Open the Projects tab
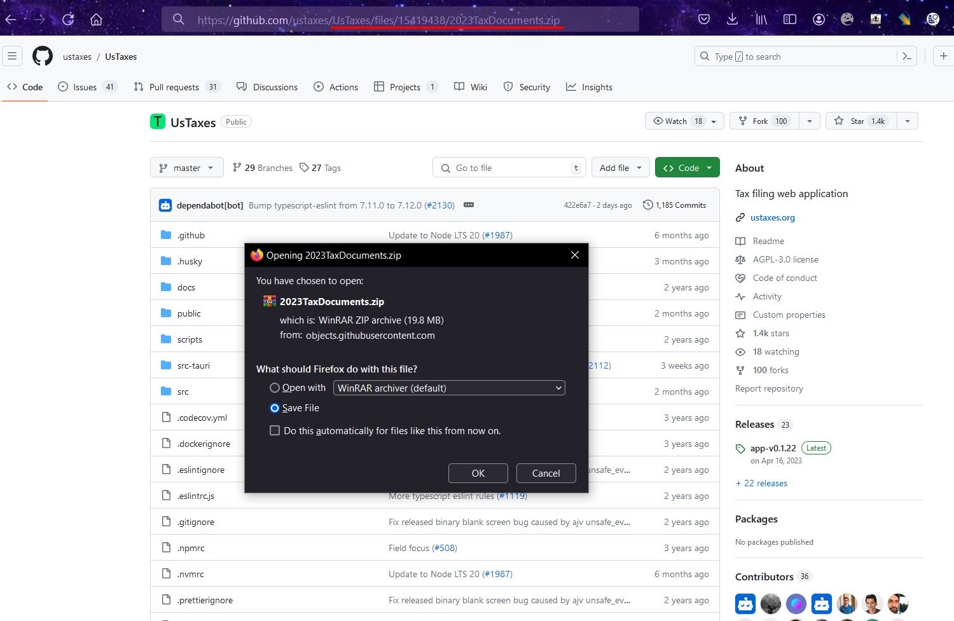954x621 pixels. pyautogui.click(x=406, y=87)
